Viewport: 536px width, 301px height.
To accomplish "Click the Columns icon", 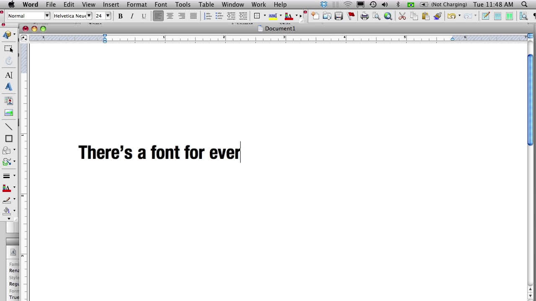I will [509, 16].
